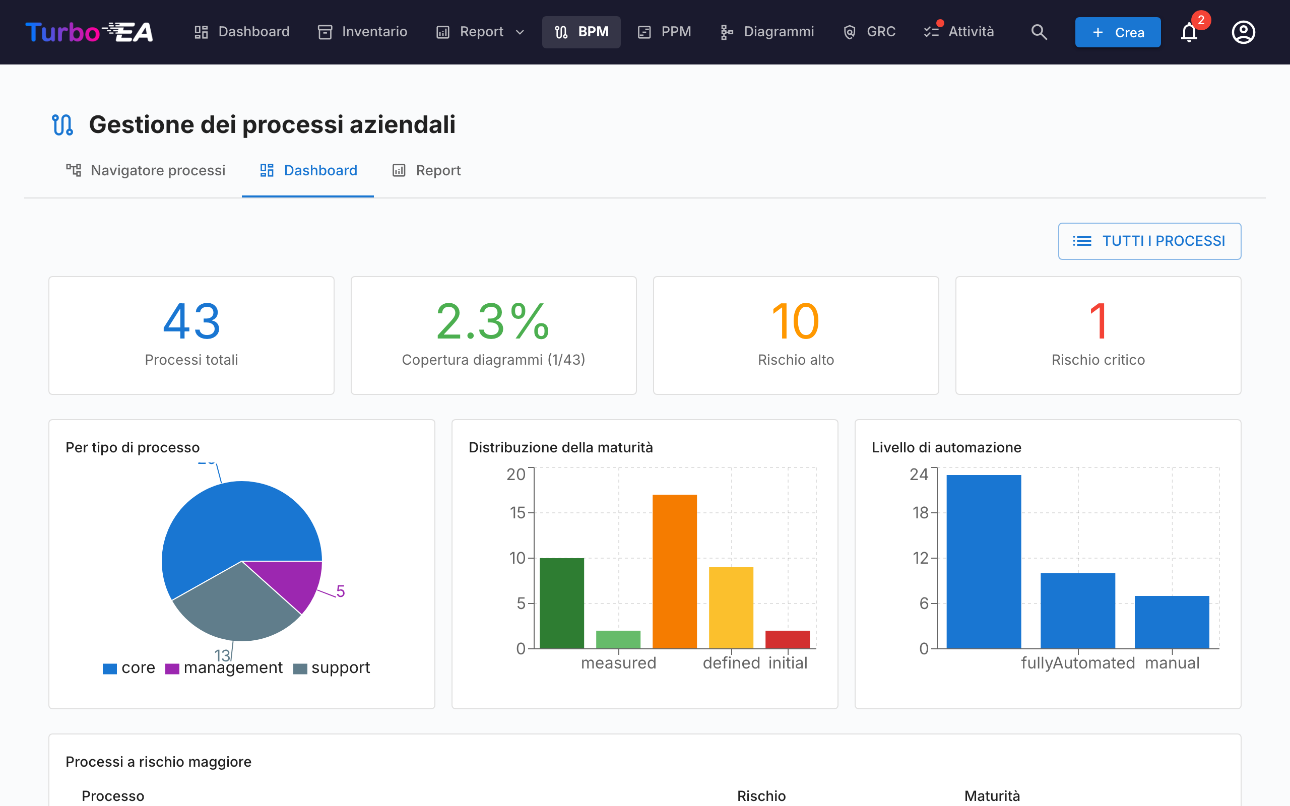Click the Report chart icon in navbar
1290x806 pixels.
point(442,32)
